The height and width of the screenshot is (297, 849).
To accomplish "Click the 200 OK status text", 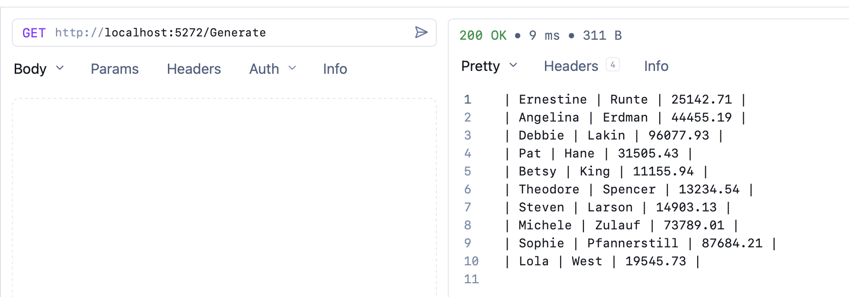I will (x=483, y=35).
